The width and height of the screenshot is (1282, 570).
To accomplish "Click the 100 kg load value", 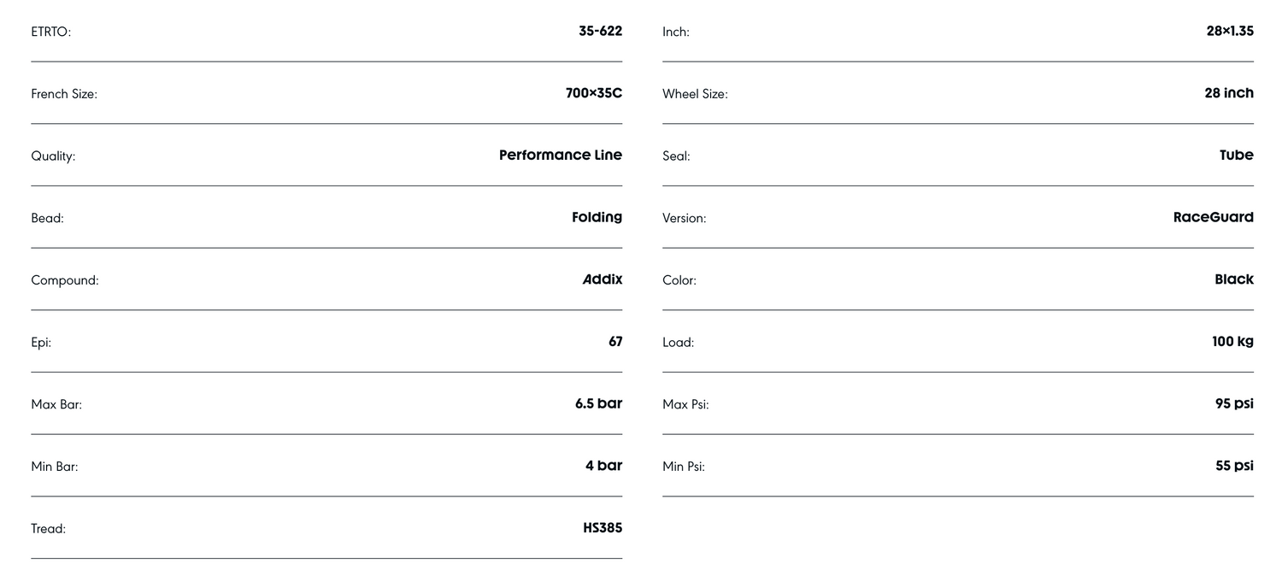I will [x=1232, y=342].
